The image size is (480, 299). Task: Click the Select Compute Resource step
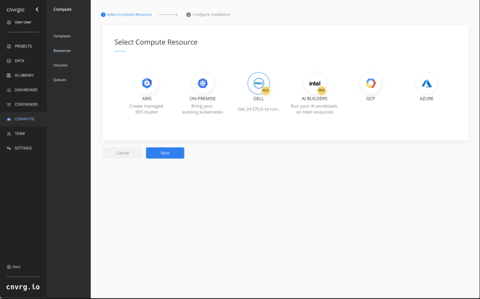click(x=126, y=15)
